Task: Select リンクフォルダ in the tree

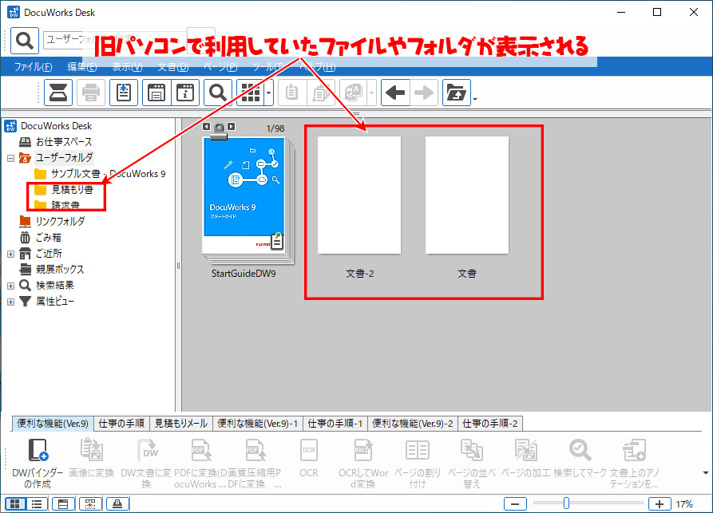Action: [x=60, y=221]
